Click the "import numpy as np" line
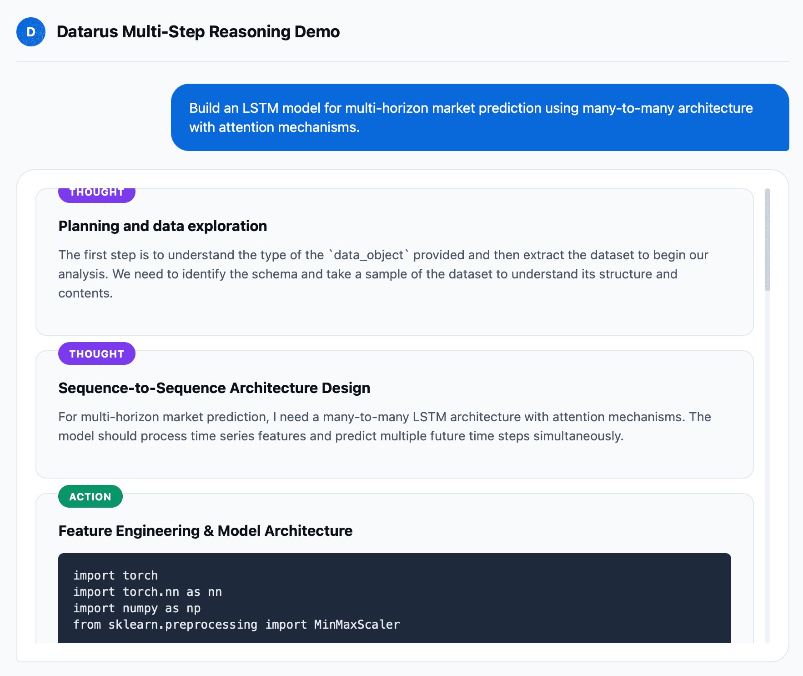Image resolution: width=803 pixels, height=676 pixels. (x=137, y=608)
